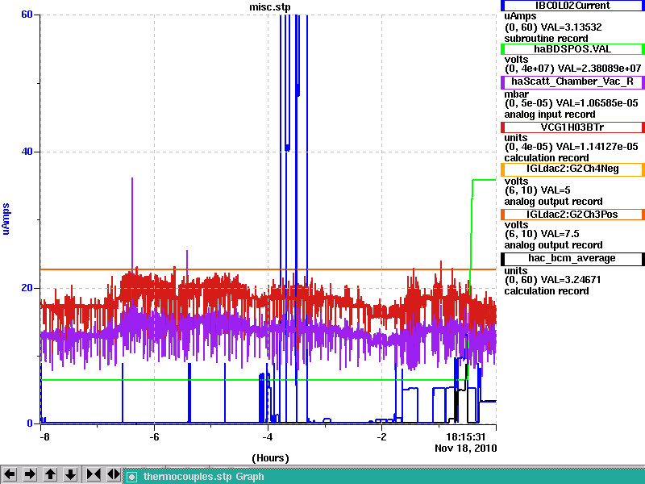Click VAL=5 under IGLdac2:G2Ch4Neg

(x=556, y=190)
